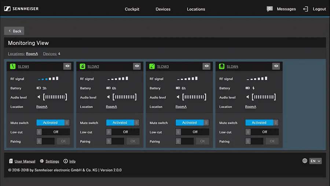The width and height of the screenshot is (330, 186).
Task: Open the SLDW1 device link
Action: (x=23, y=67)
